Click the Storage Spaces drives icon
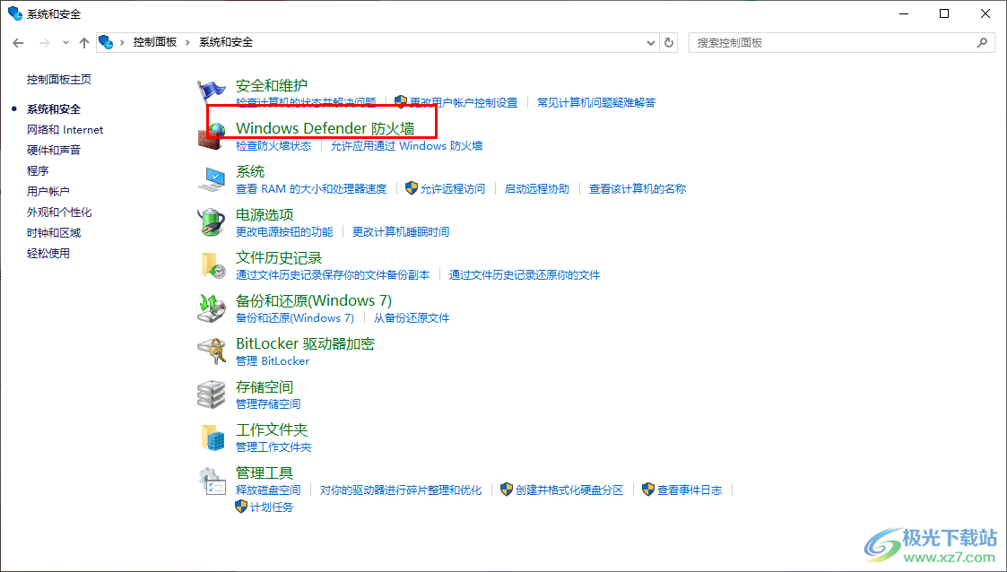 pyautogui.click(x=212, y=394)
